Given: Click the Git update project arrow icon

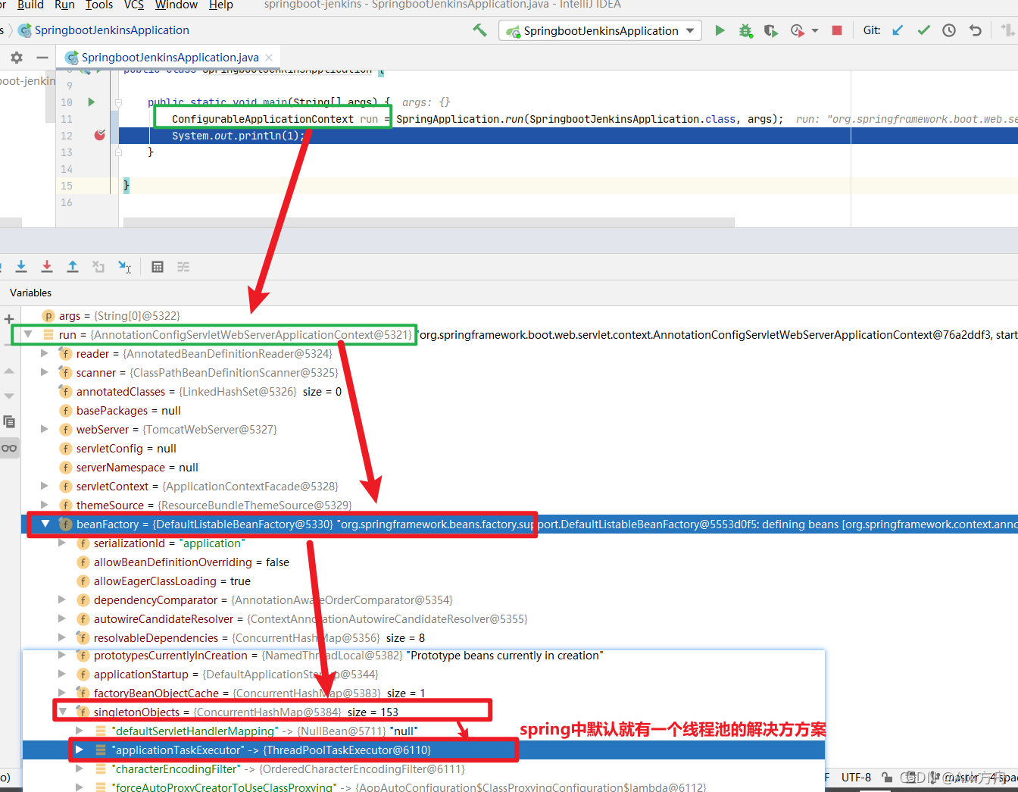Looking at the screenshot, I should 898,30.
